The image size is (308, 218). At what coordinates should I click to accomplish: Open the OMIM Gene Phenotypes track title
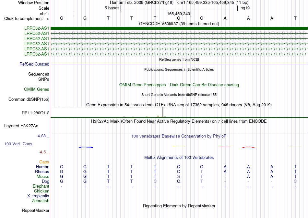(179, 85)
